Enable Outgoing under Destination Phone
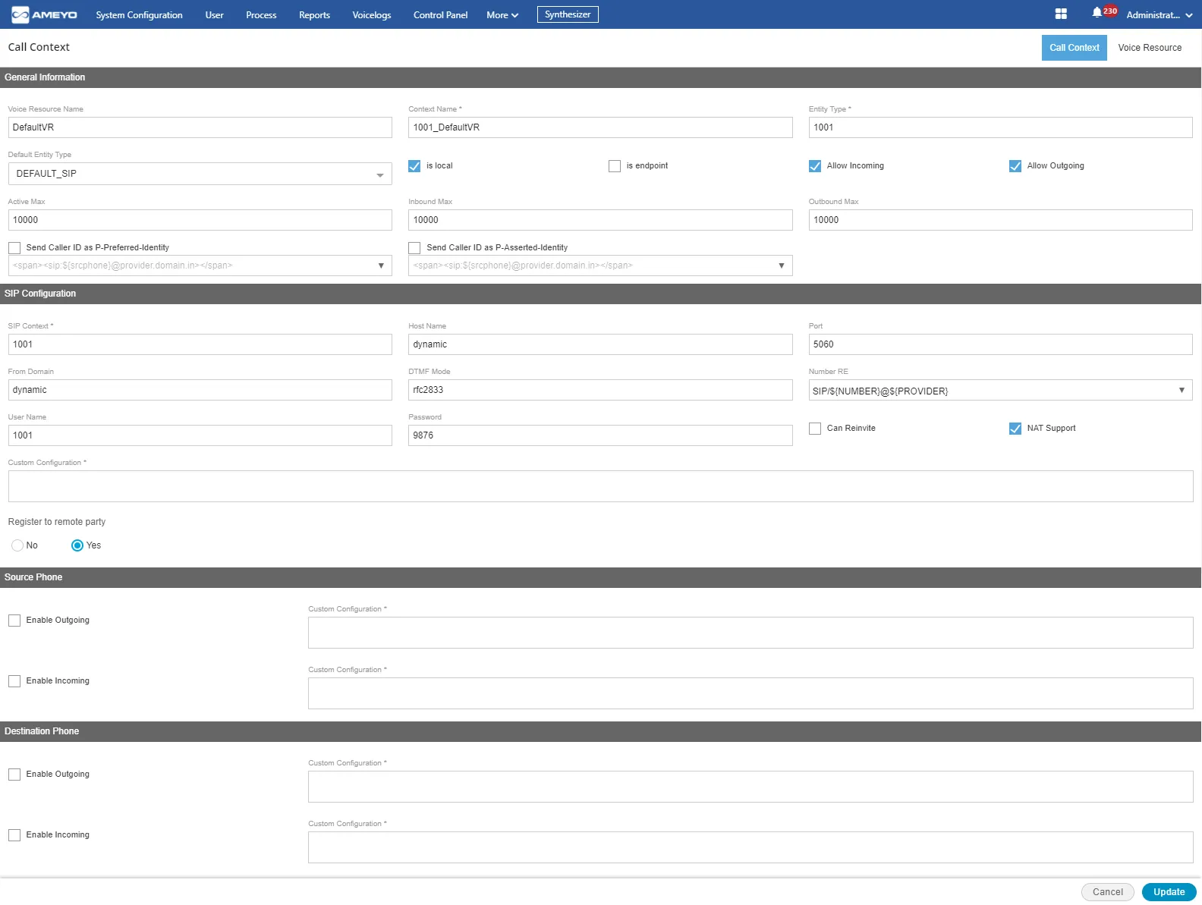This screenshot has height=905, width=1202. pyautogui.click(x=14, y=775)
